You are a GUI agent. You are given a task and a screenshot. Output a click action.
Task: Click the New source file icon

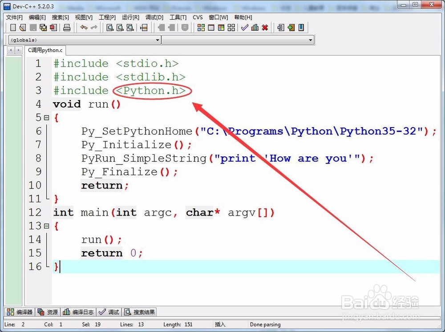13,28
